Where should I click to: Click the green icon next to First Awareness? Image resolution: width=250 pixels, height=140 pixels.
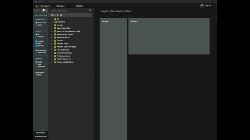(55, 50)
